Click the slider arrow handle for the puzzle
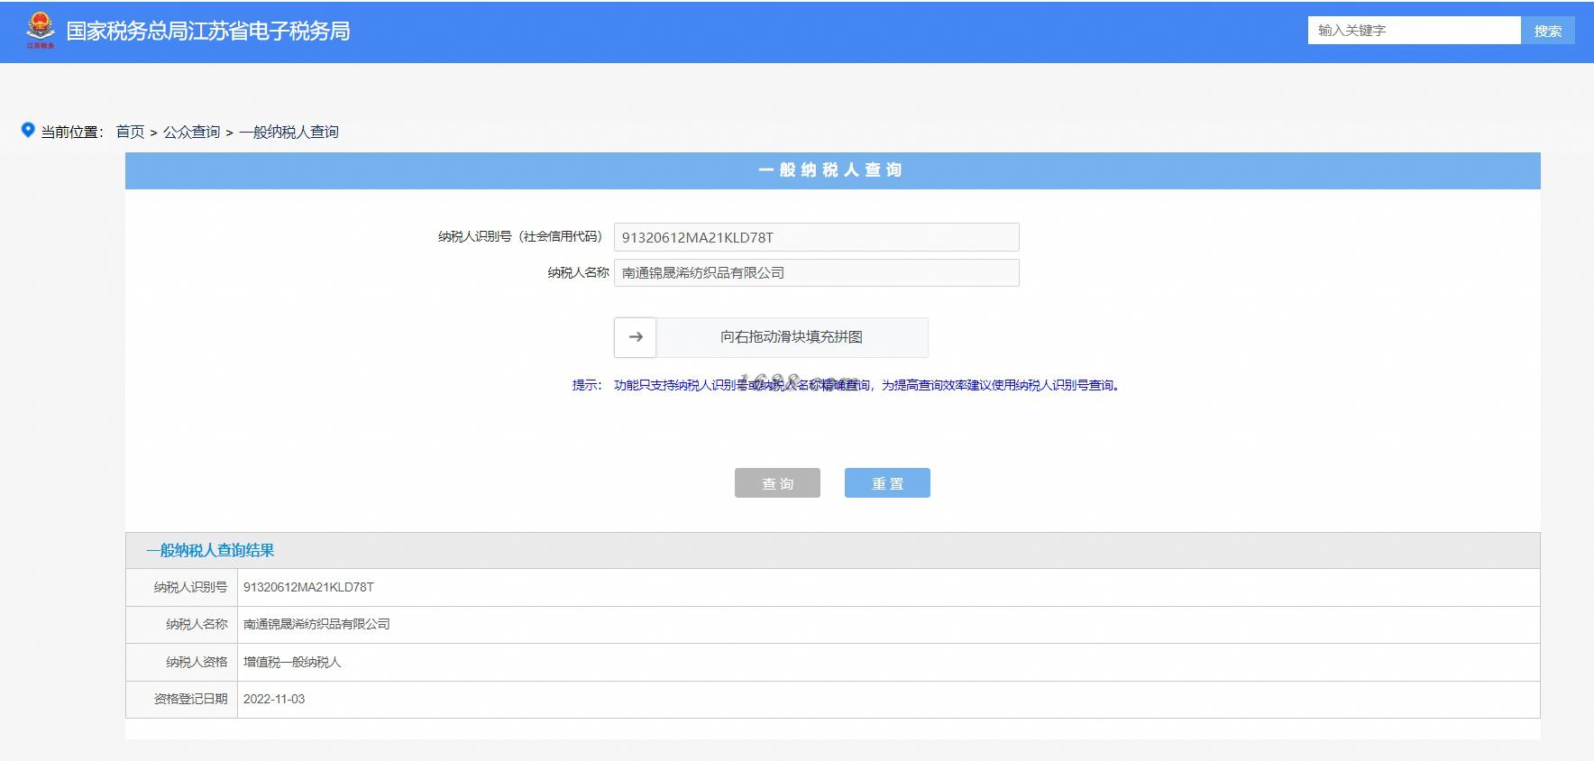Viewport: 1594px width, 761px height. 636,337
